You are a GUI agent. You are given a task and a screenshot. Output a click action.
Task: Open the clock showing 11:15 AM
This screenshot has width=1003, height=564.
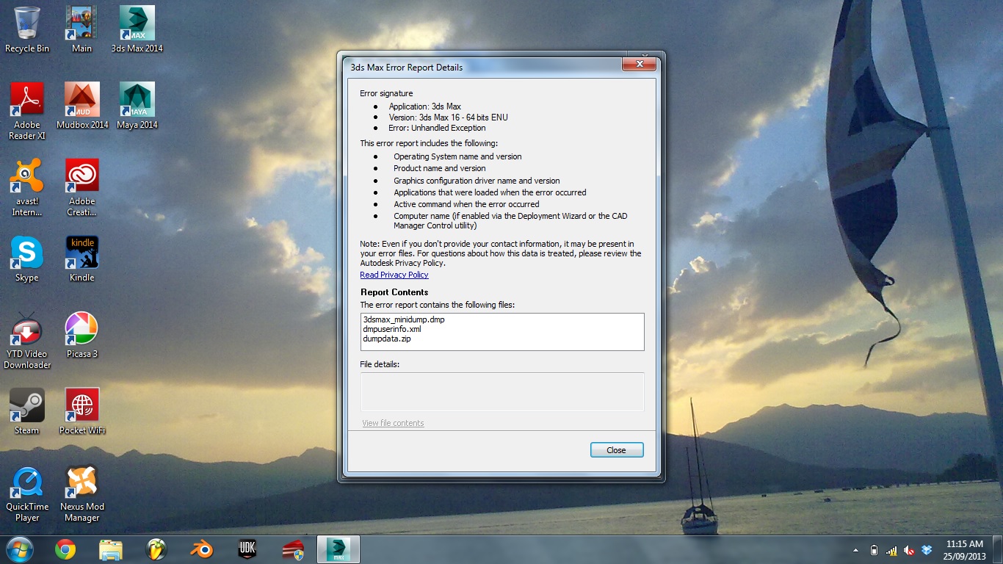tap(965, 550)
